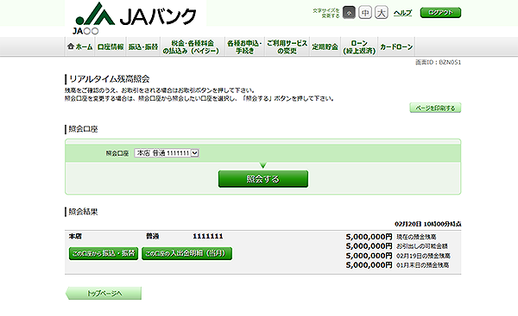
Task: Click the お引出しの可能金額 label
Action: coord(422,246)
